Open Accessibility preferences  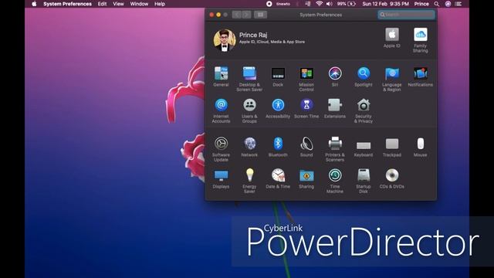[x=278, y=108]
